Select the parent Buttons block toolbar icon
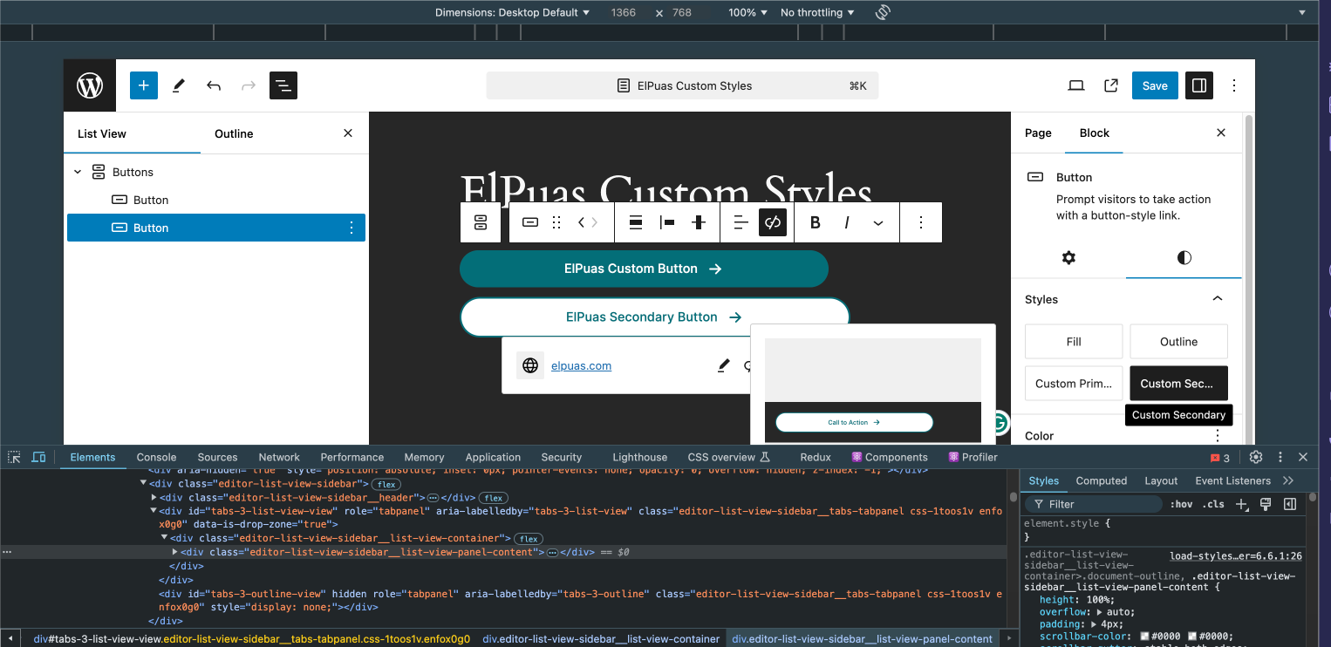 481,222
